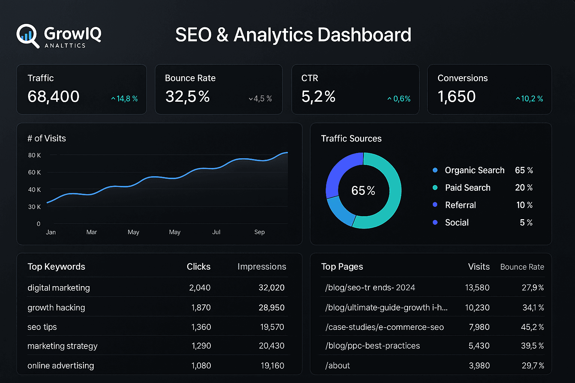Click the purple Referral legend dot
The width and height of the screenshot is (575, 383).
point(435,205)
